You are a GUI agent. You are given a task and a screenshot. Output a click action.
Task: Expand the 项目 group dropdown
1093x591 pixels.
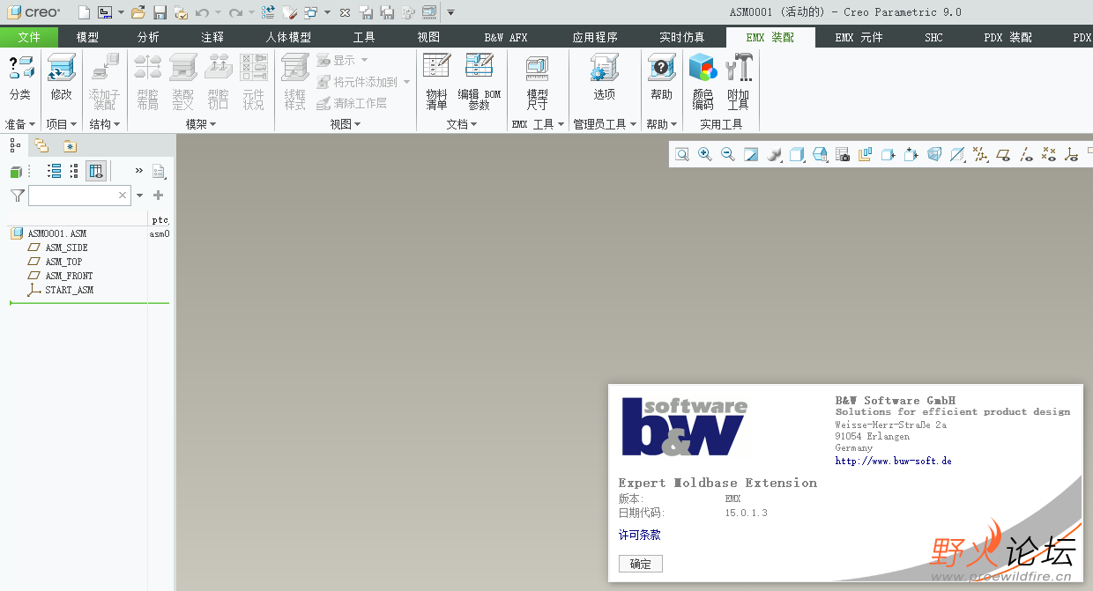[62, 125]
